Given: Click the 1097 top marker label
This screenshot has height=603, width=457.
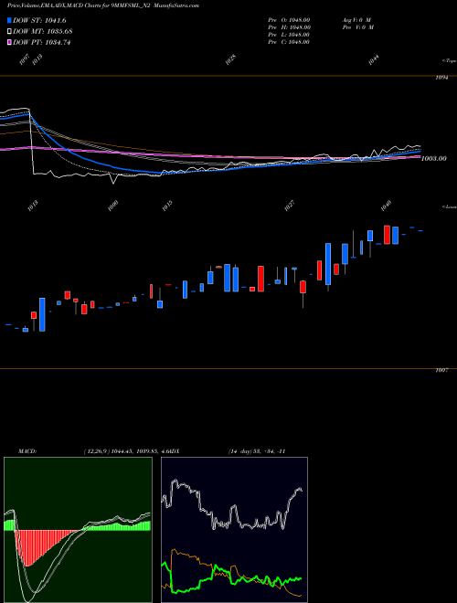Looking at the screenshot, I should (x=25, y=59).
